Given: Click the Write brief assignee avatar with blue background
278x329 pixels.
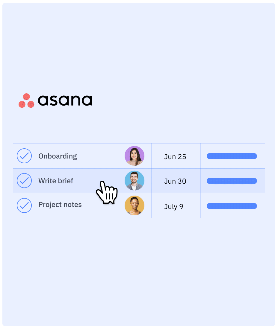Looking at the screenshot, I should coord(135,181).
